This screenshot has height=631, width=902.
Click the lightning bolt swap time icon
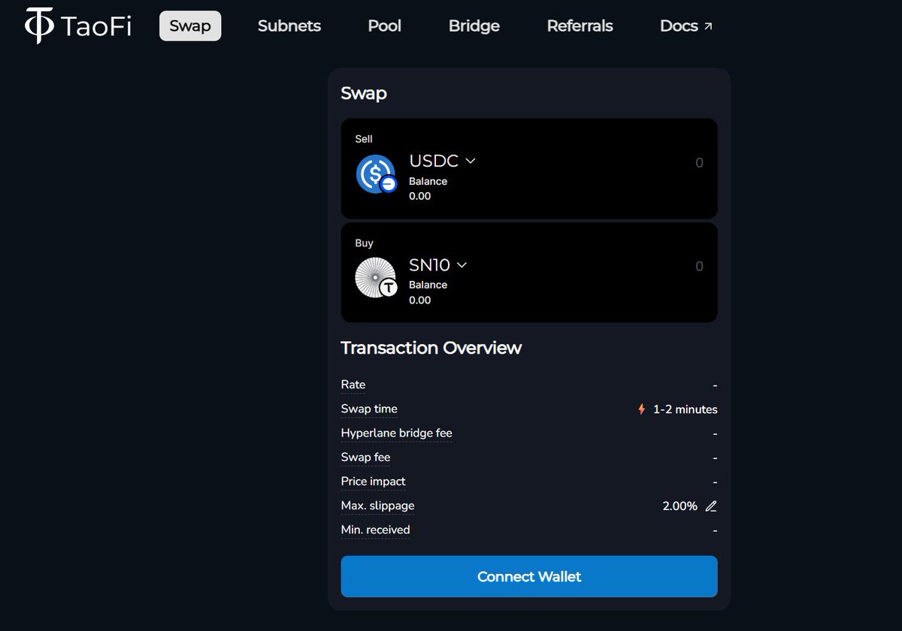[641, 409]
